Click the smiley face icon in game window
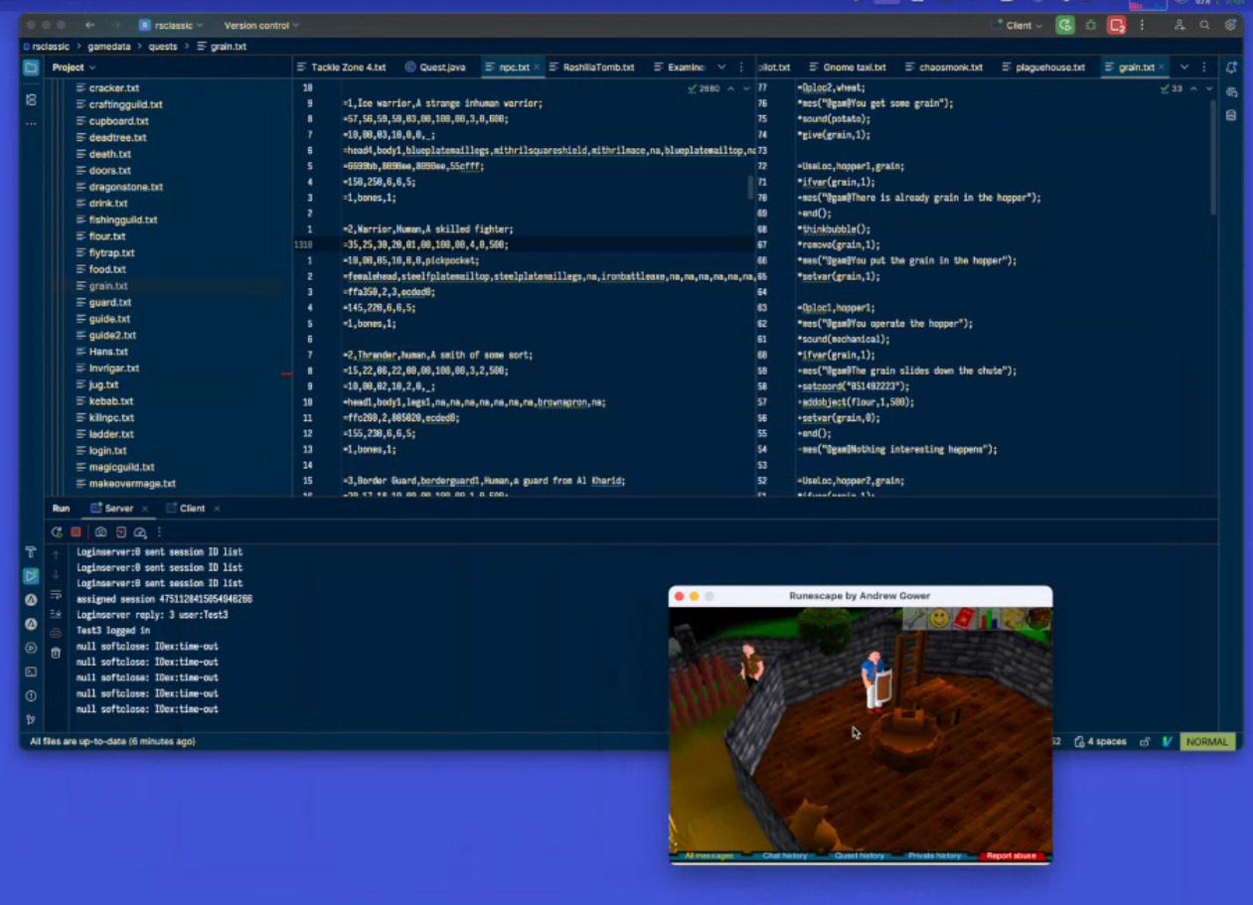This screenshot has width=1253, height=905. click(x=939, y=619)
